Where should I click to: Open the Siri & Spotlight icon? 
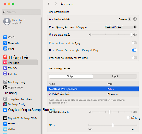5,104
